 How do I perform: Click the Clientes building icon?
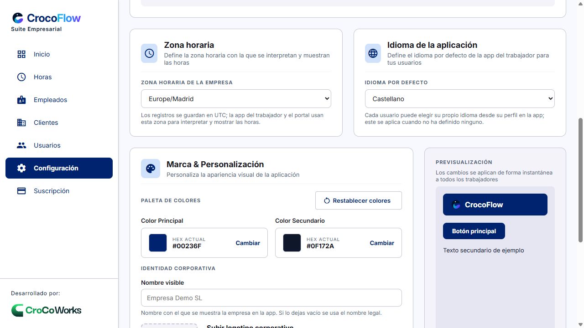[21, 123]
